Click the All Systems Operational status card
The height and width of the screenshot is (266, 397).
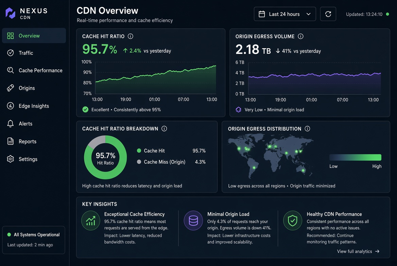[34, 240]
